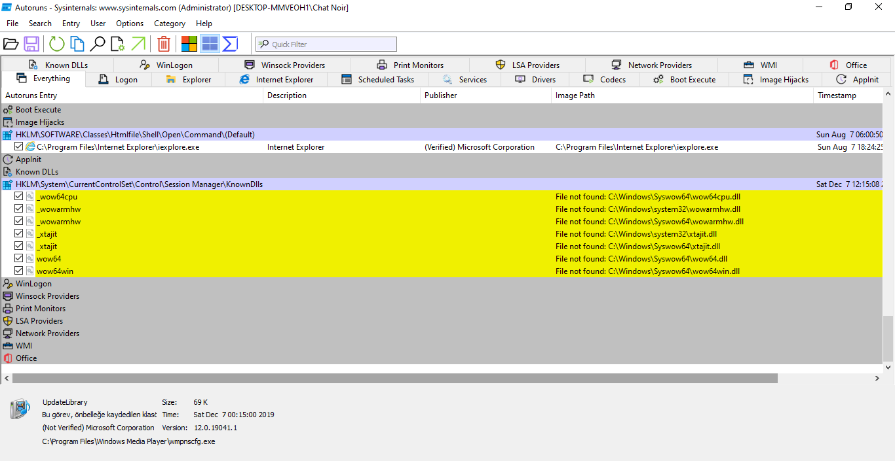Screen dimensions: 895x461
Task: Click the Open file toolbar icon
Action: 10,44
